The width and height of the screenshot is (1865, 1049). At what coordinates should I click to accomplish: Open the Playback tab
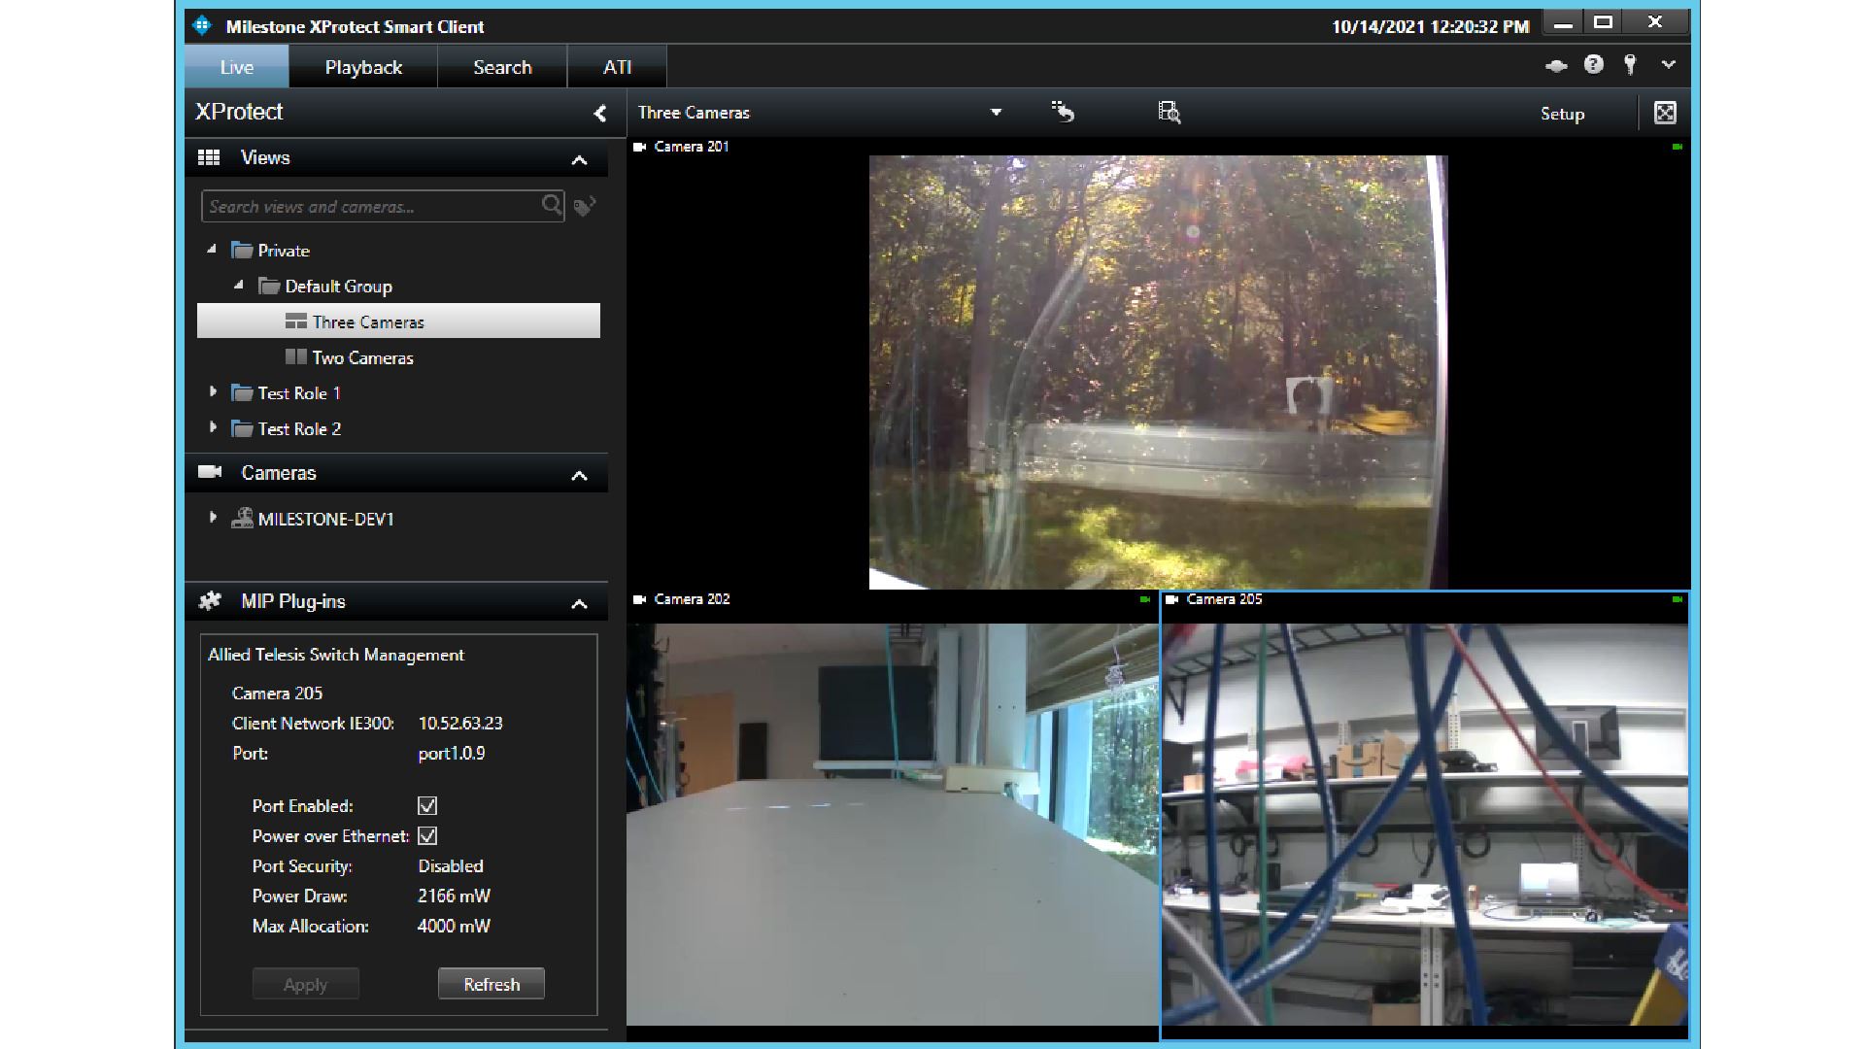[x=363, y=67]
